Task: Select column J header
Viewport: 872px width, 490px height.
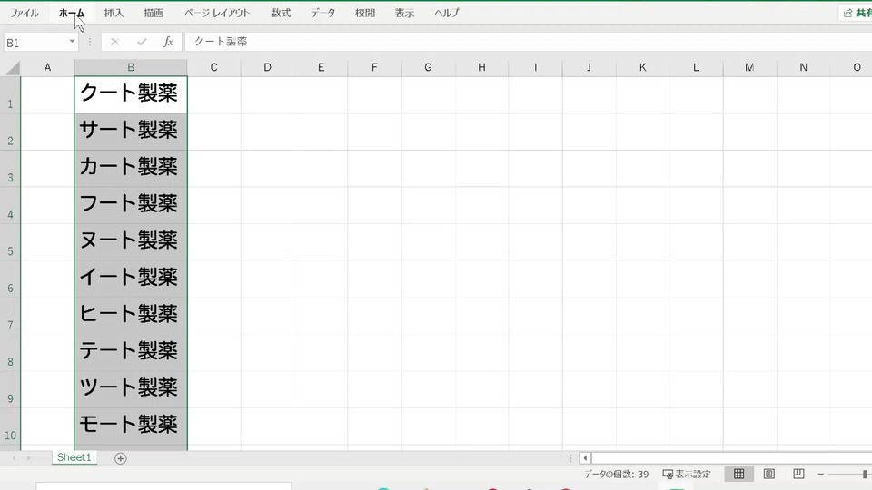Action: 589,67
